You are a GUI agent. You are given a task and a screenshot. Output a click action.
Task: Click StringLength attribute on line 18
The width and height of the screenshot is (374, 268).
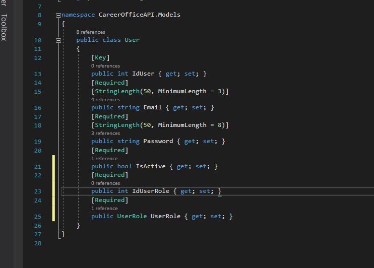[117, 125]
